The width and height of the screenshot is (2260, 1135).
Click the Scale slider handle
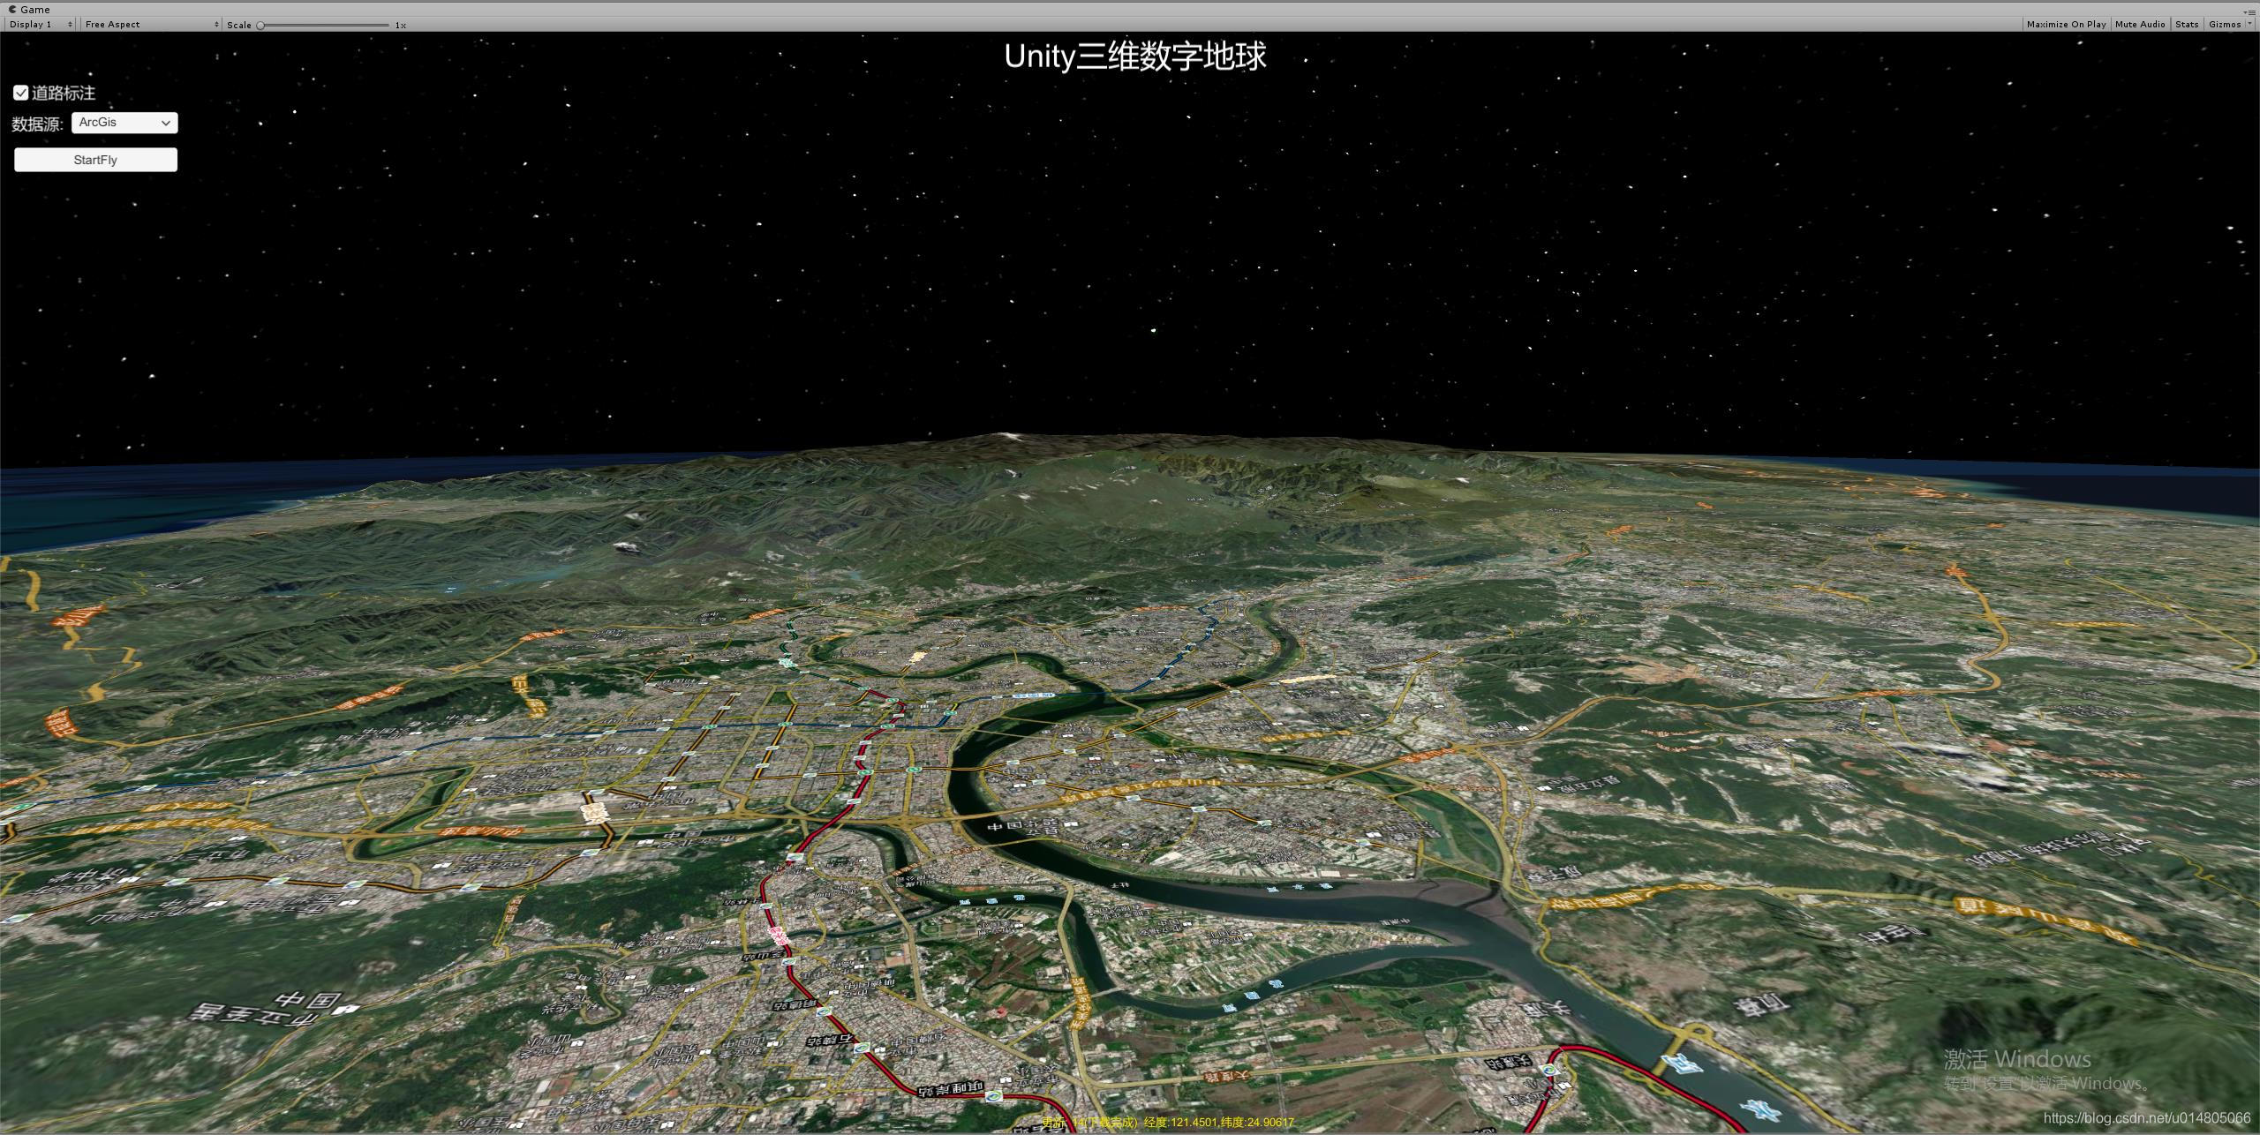pyautogui.click(x=260, y=26)
